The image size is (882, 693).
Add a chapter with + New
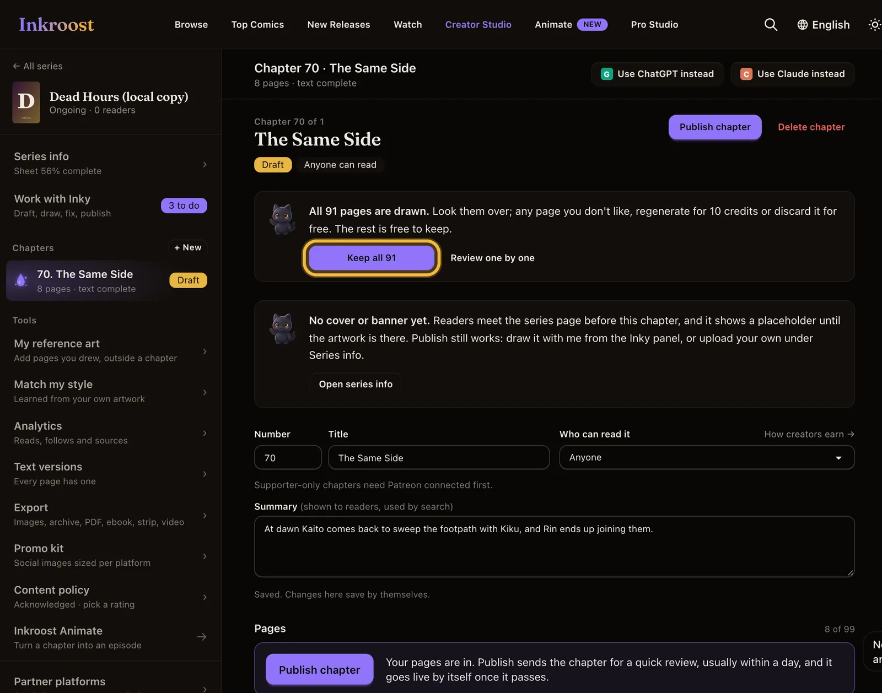coord(187,248)
